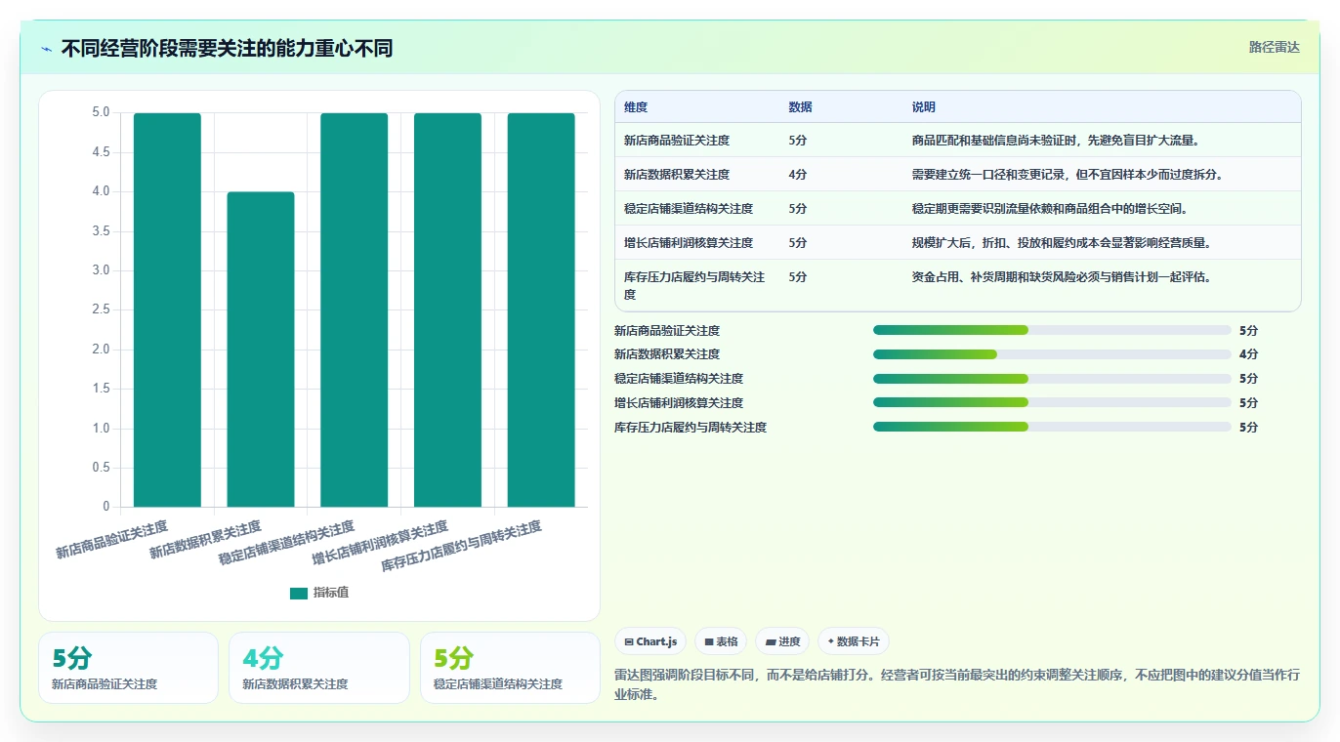Select the 稳定店铺渠道结构关注度 table row name
1340x742 pixels.
tap(689, 209)
